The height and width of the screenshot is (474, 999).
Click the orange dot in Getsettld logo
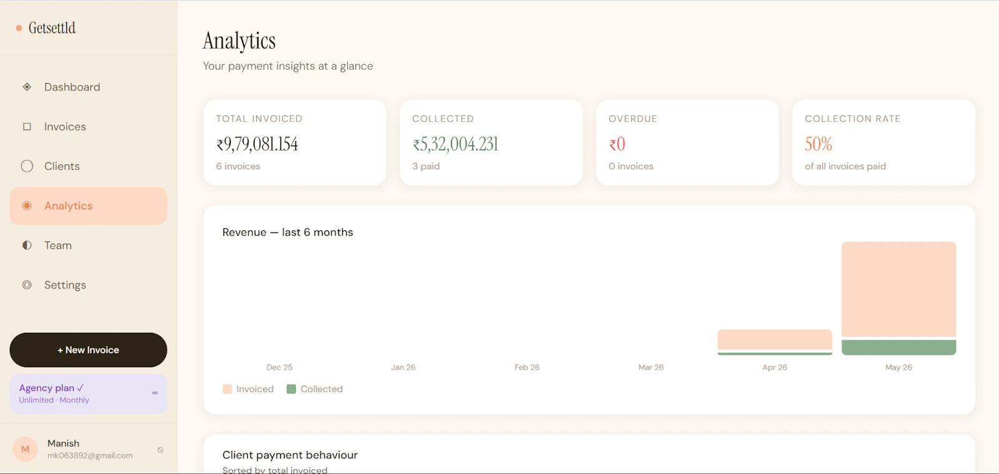tap(19, 28)
